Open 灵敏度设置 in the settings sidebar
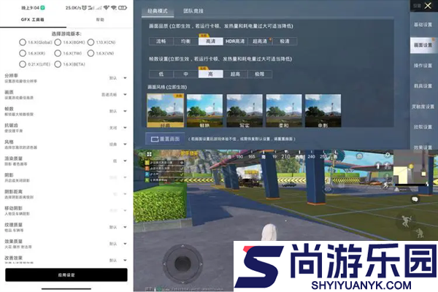Screen dimensions: 438x292 423,107
